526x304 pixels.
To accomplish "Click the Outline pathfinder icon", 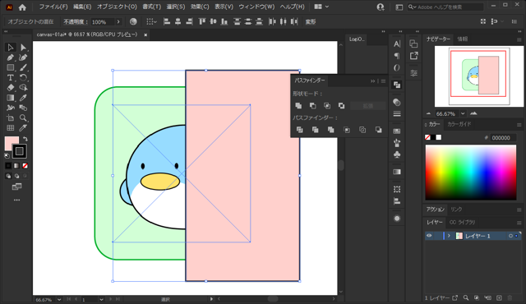I will 362,130.
